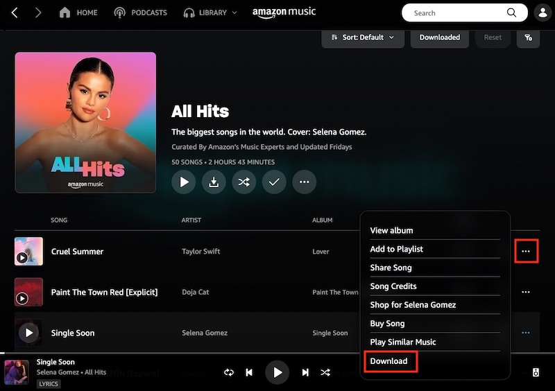
Task: Click the back navigation arrow
Action: (15, 12)
